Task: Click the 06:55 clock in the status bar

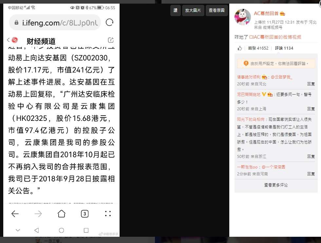Action: point(110,8)
